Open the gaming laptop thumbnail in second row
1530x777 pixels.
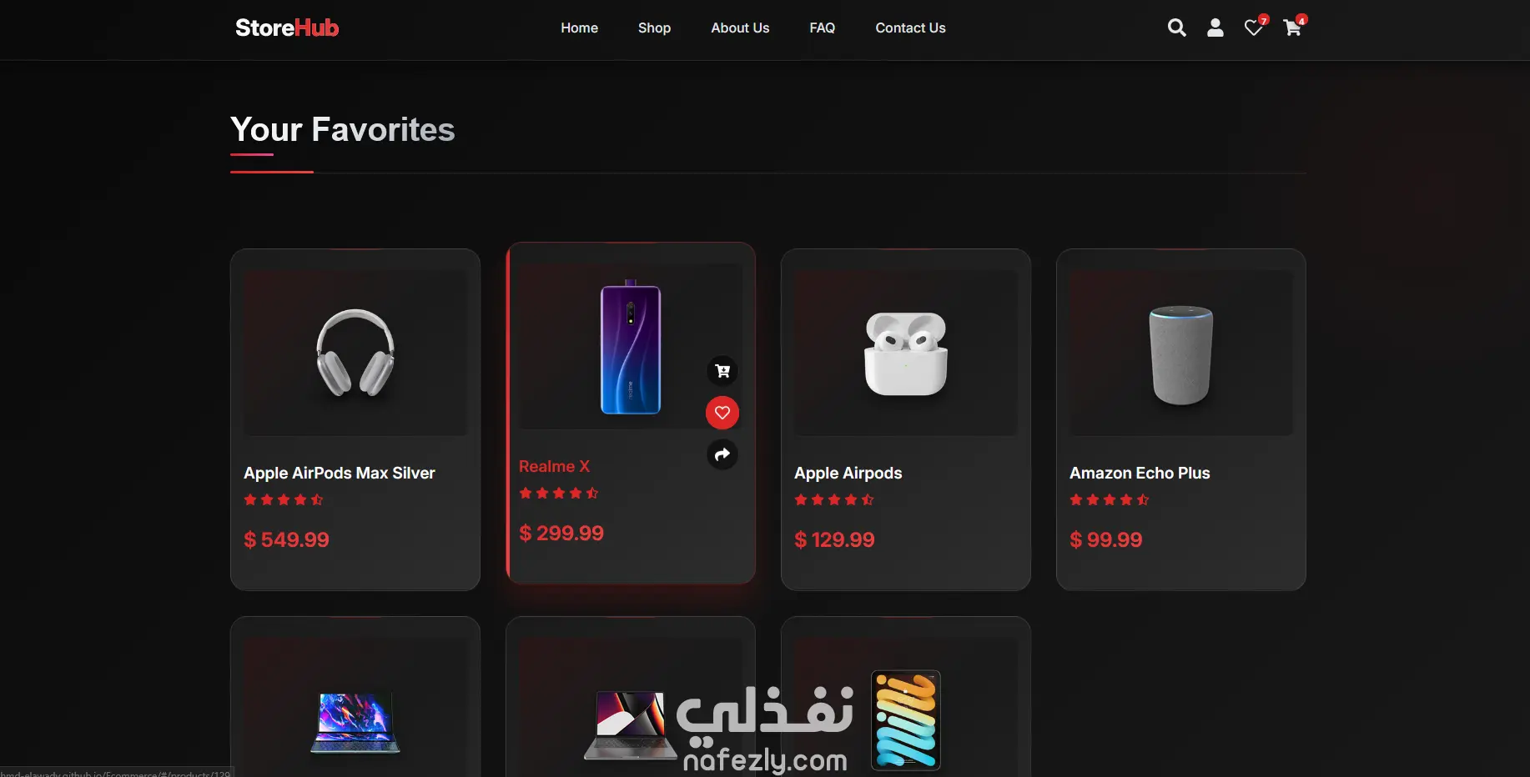(355, 722)
